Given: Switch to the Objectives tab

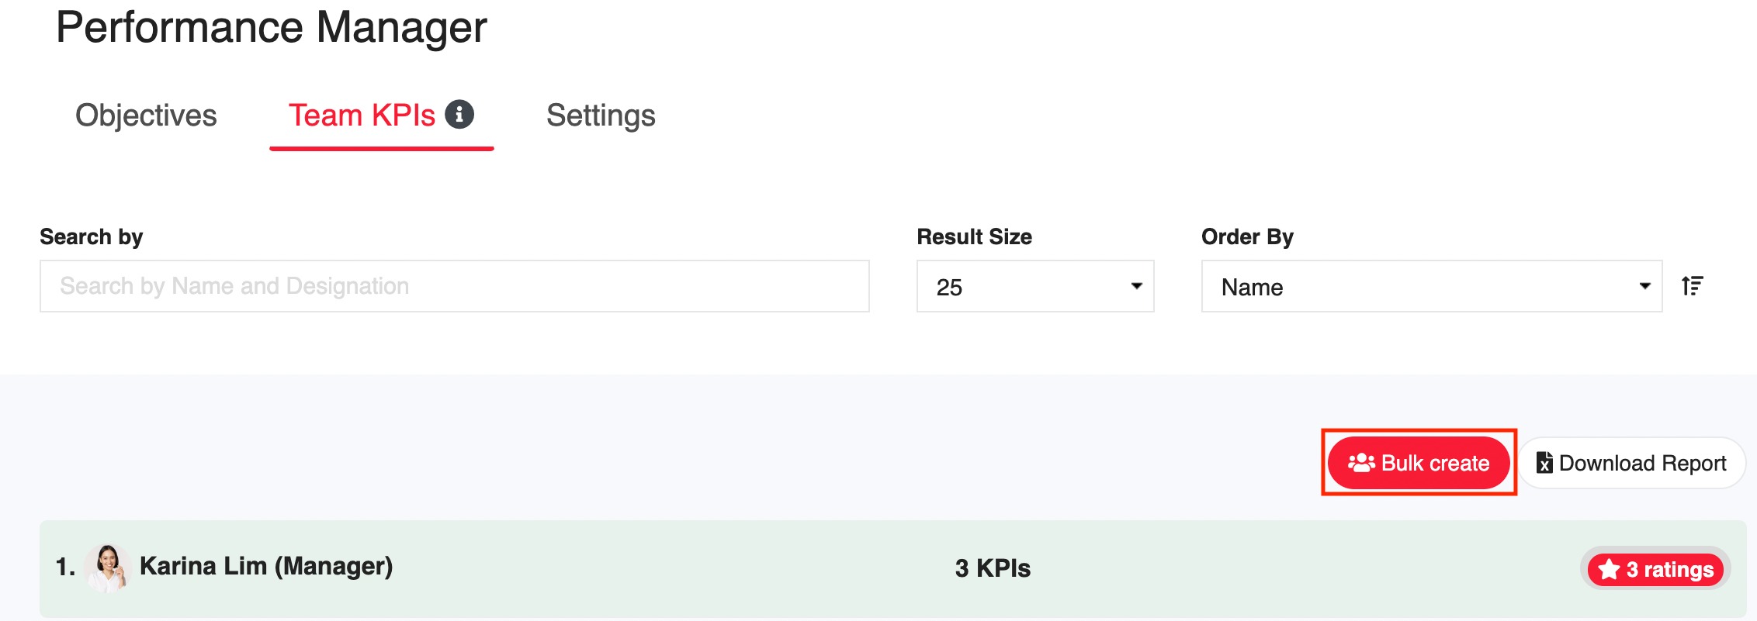Looking at the screenshot, I should click(146, 116).
